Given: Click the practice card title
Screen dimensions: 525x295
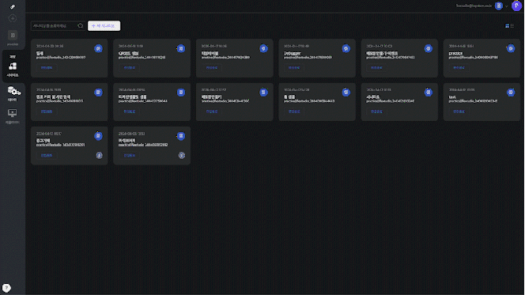Looking at the screenshot, I should point(455,53).
